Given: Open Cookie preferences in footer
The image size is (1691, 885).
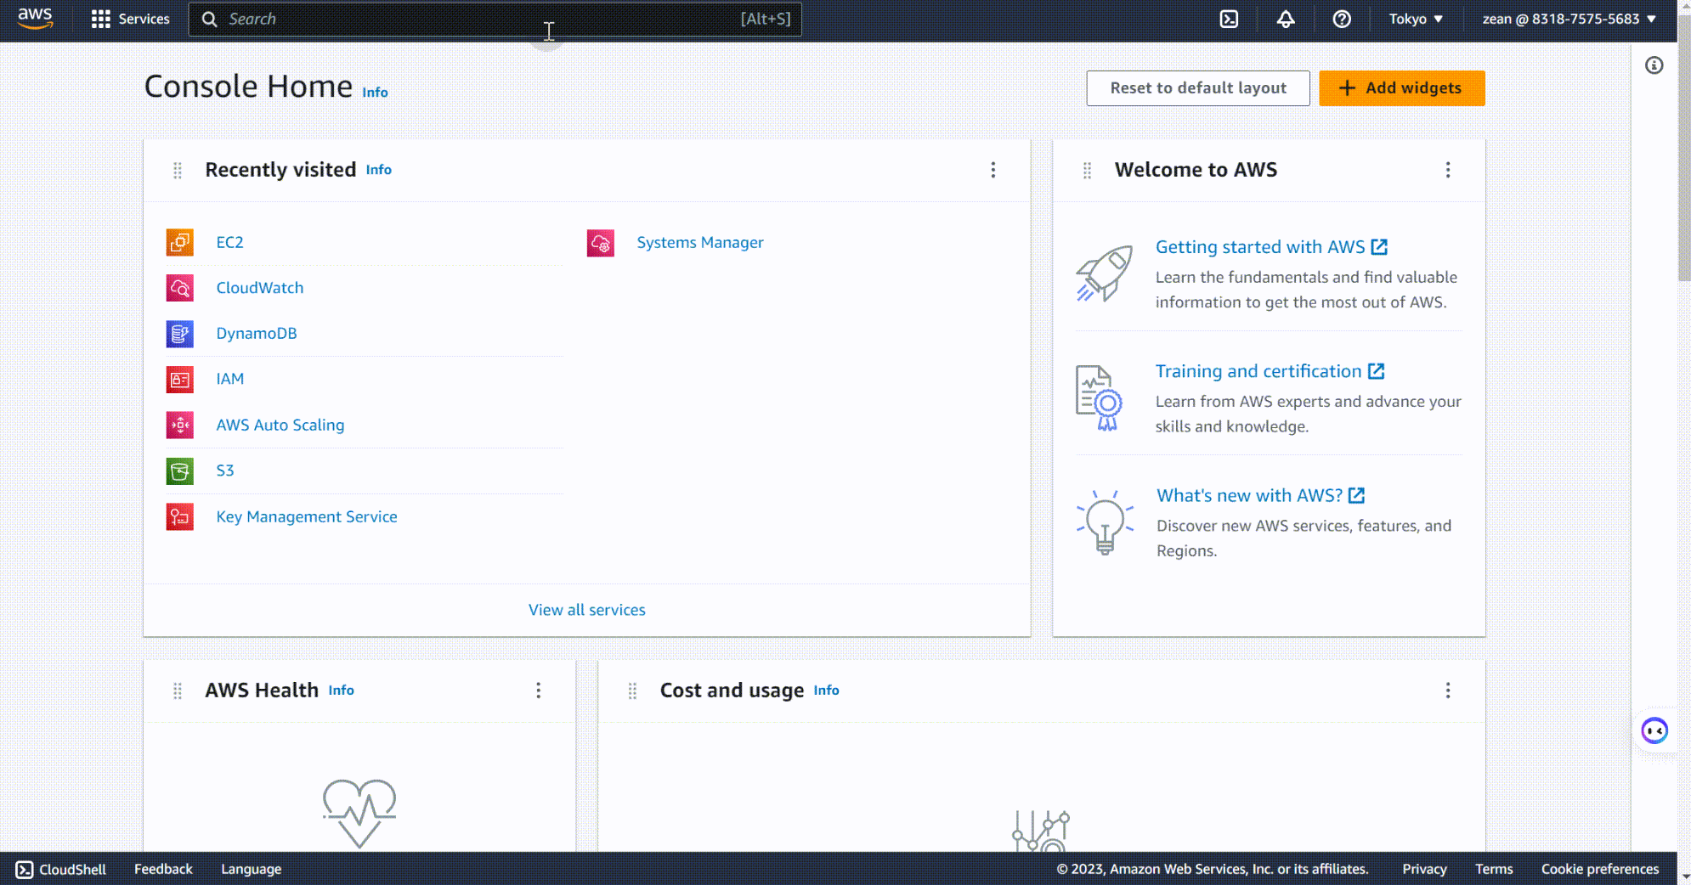Looking at the screenshot, I should tap(1600, 869).
